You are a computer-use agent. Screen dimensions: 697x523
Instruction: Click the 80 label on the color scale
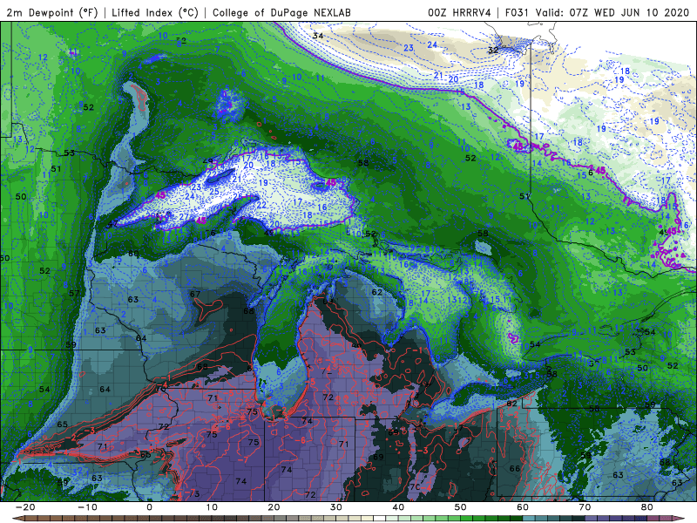tap(647, 507)
